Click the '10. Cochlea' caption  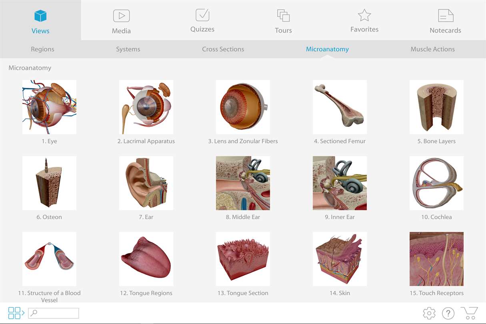tap(436, 217)
